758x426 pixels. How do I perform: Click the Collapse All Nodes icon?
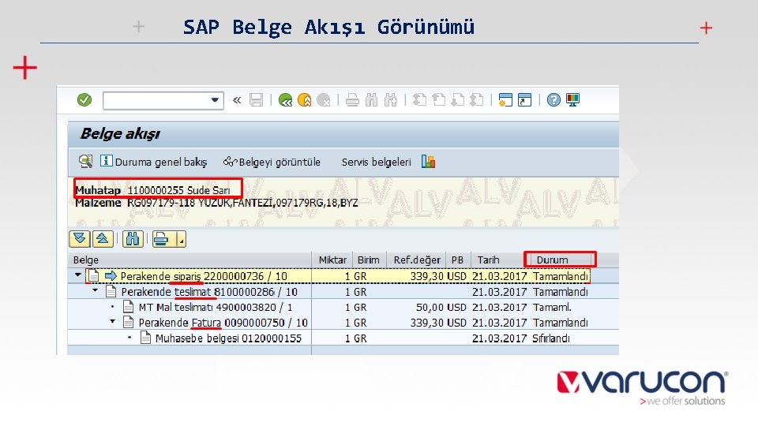point(103,239)
